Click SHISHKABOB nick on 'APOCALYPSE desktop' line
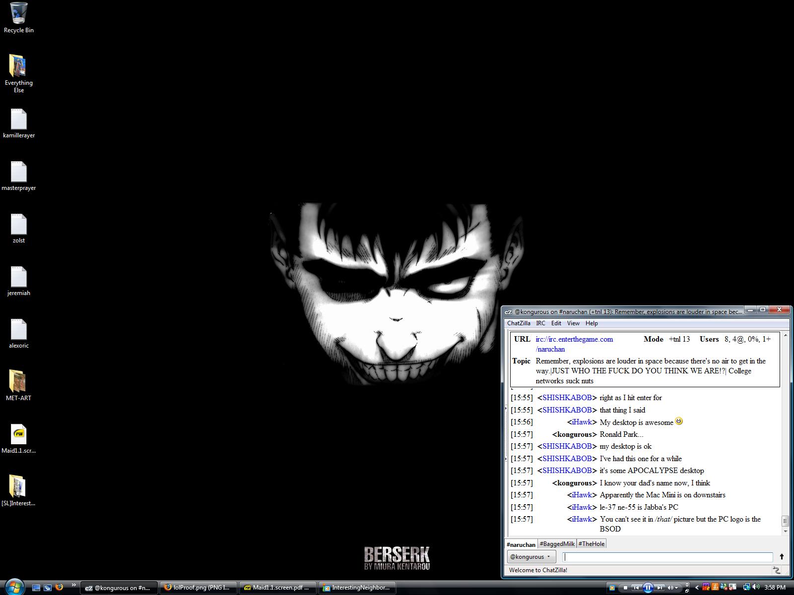 567,471
